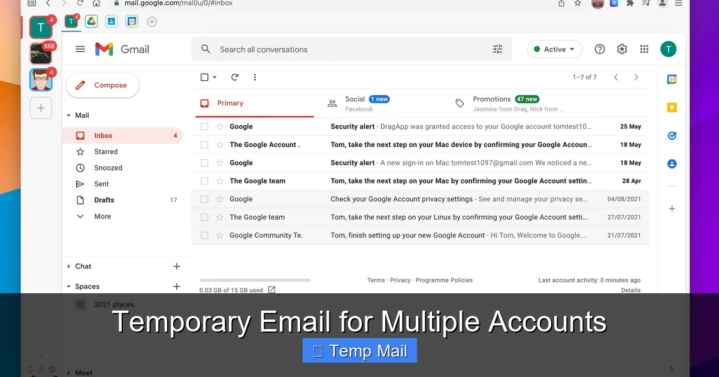Focus the Search all conversations field
Screen dimensions: 719x377
352,49
